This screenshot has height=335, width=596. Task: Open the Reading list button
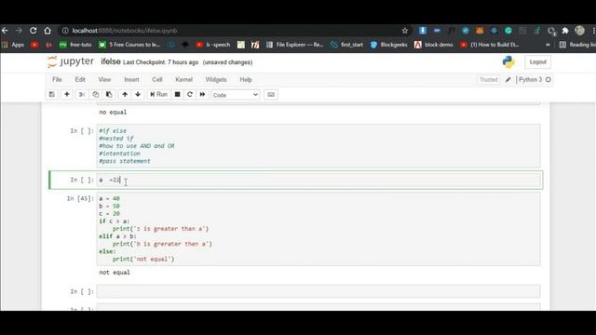click(x=577, y=45)
